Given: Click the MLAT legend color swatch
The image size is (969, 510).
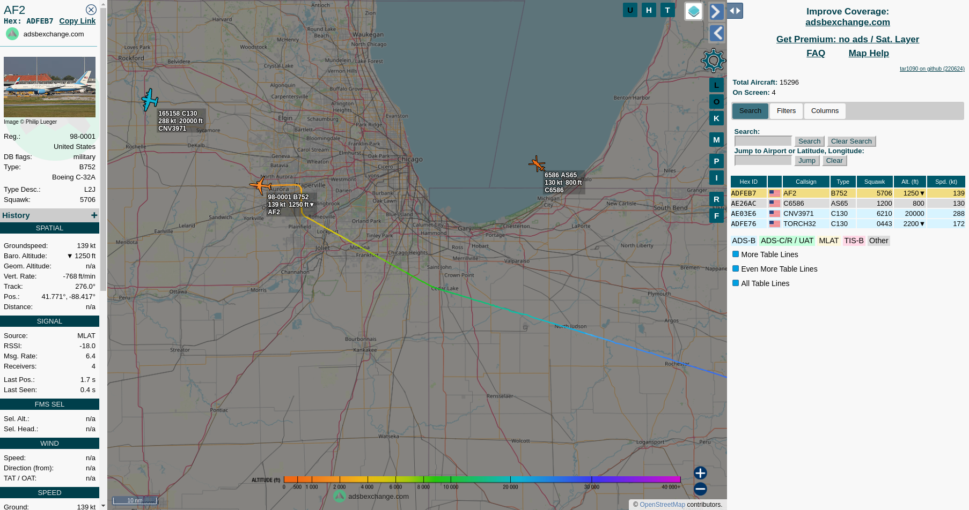Looking at the screenshot, I should click(x=828, y=241).
